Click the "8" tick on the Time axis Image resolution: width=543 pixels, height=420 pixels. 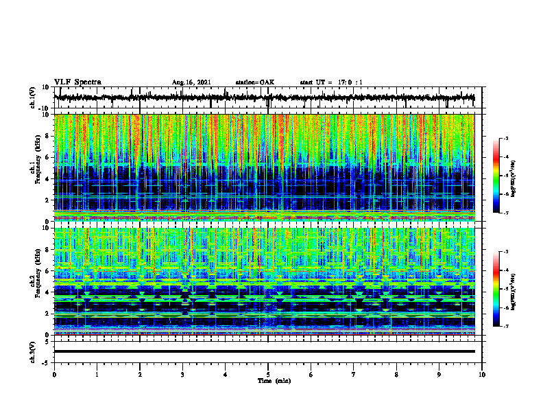click(x=396, y=375)
